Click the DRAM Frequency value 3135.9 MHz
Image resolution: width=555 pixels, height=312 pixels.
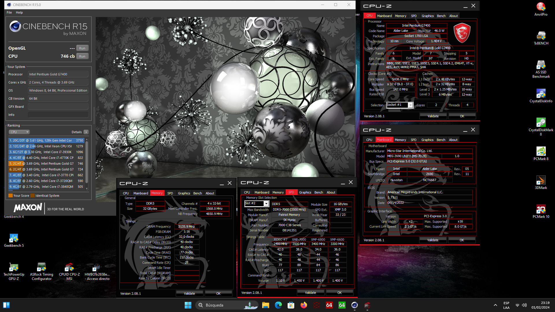(186, 226)
